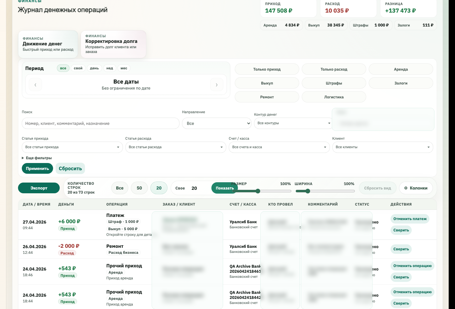455x309 pixels.
Task: Click 'Отменить платеж' for 27.04.2026 row
Action: tap(410, 219)
